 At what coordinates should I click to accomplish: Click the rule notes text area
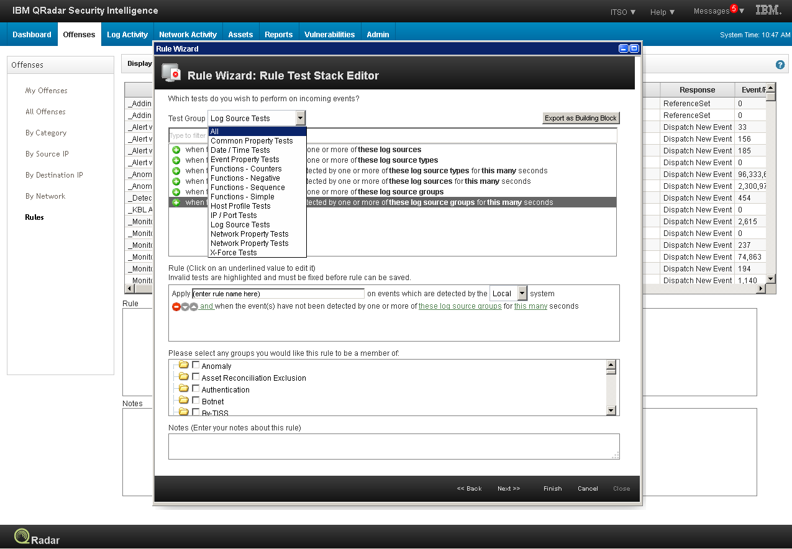[394, 446]
